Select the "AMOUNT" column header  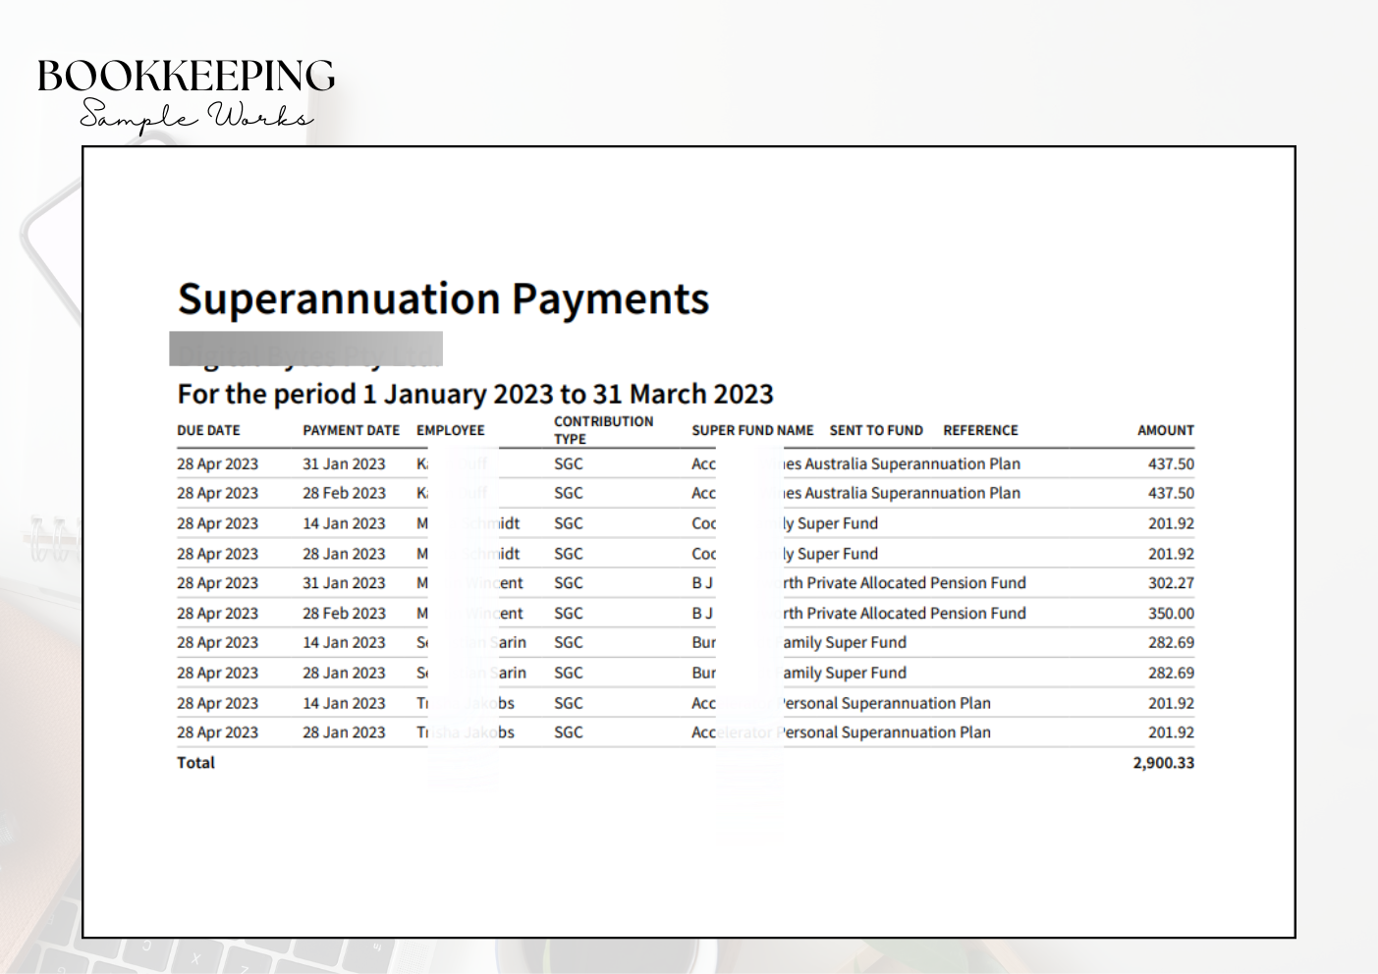(x=1166, y=430)
